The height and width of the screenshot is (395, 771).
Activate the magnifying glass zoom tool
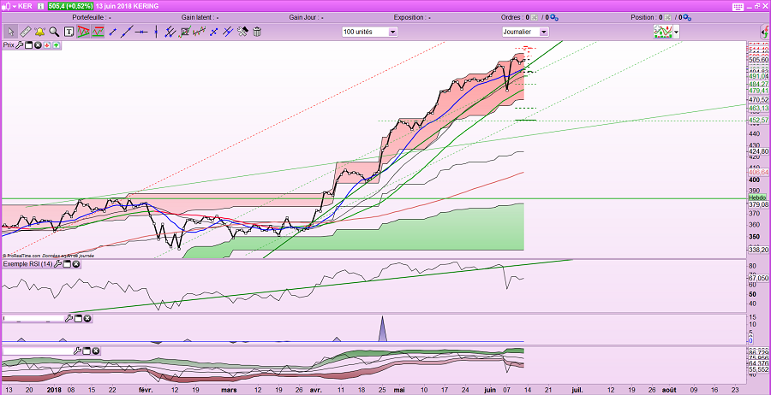[54, 32]
